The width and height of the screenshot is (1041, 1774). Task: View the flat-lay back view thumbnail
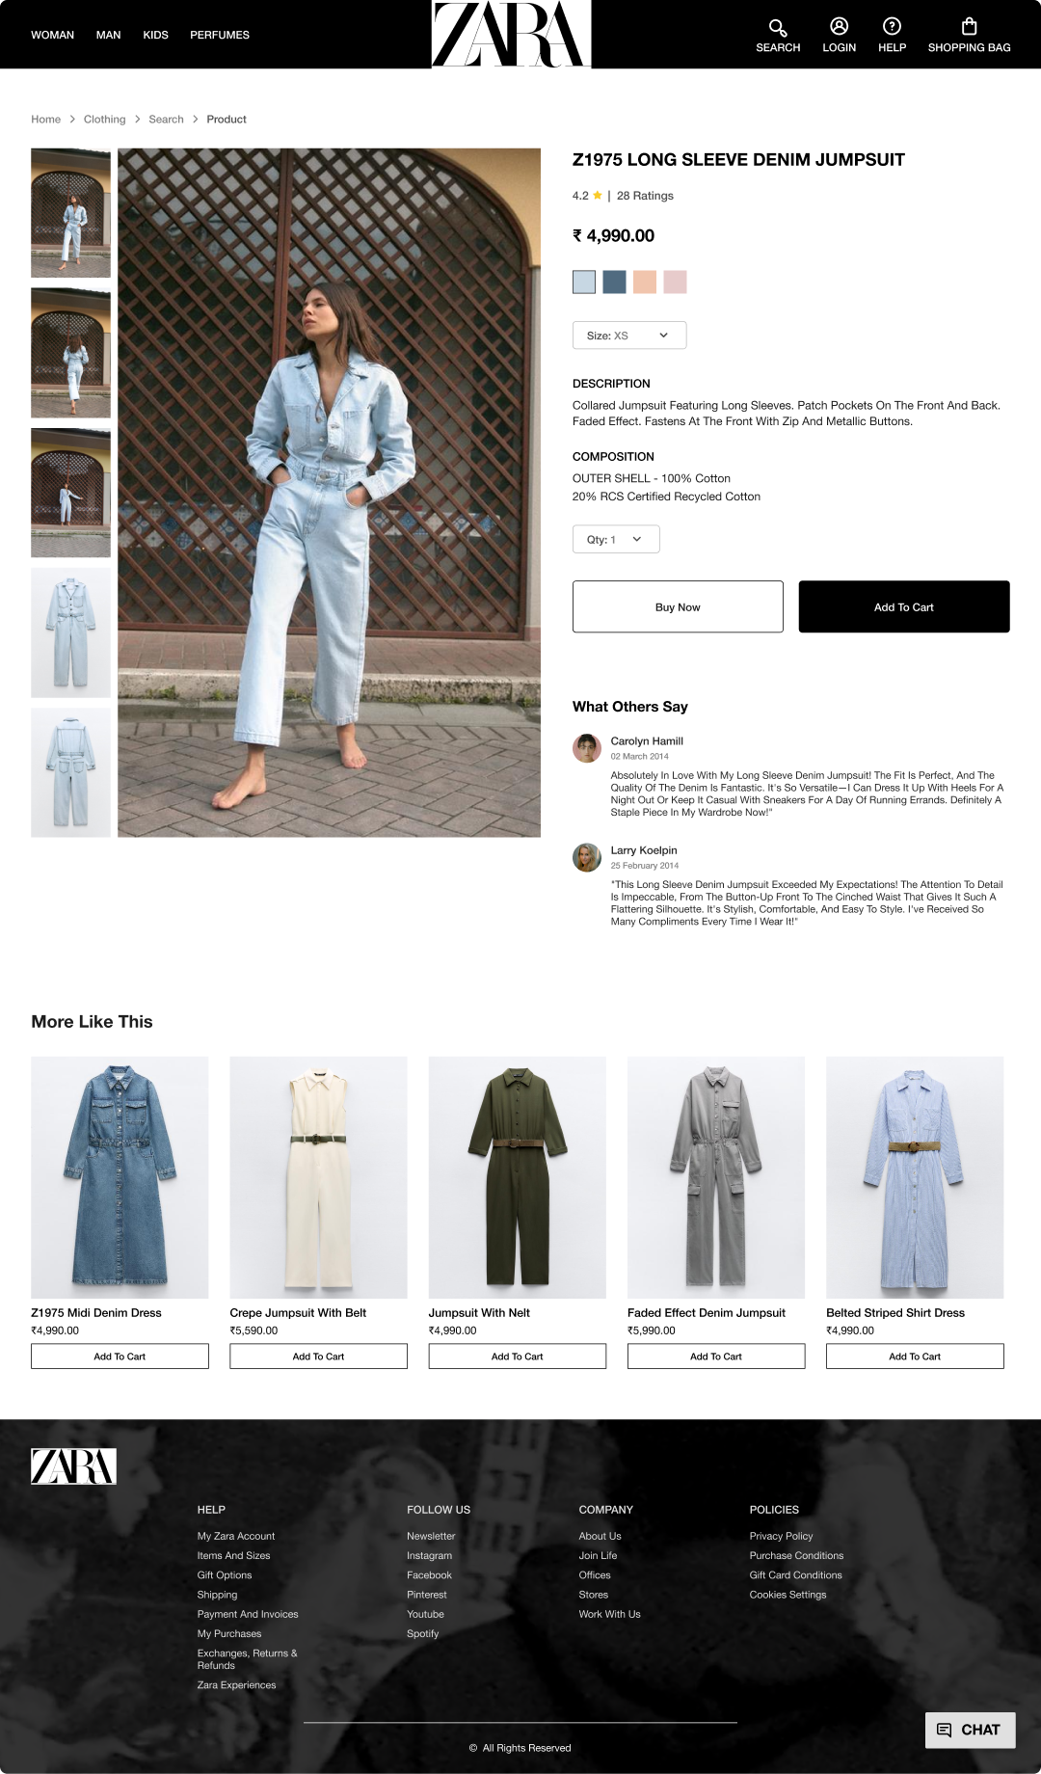tap(70, 772)
